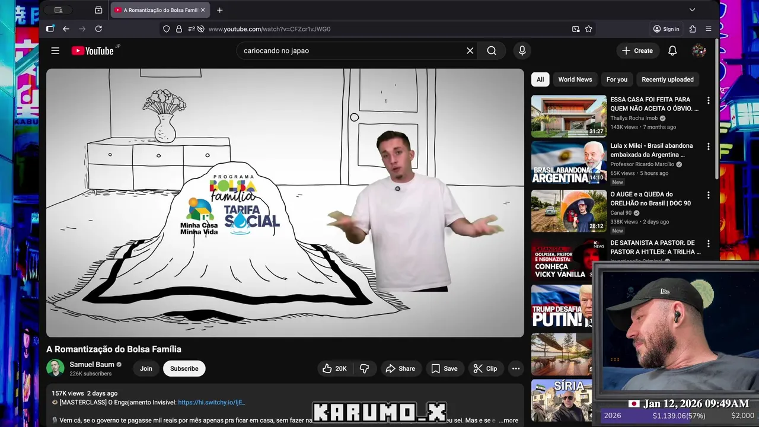Save the video to a playlist

[x=444, y=368]
